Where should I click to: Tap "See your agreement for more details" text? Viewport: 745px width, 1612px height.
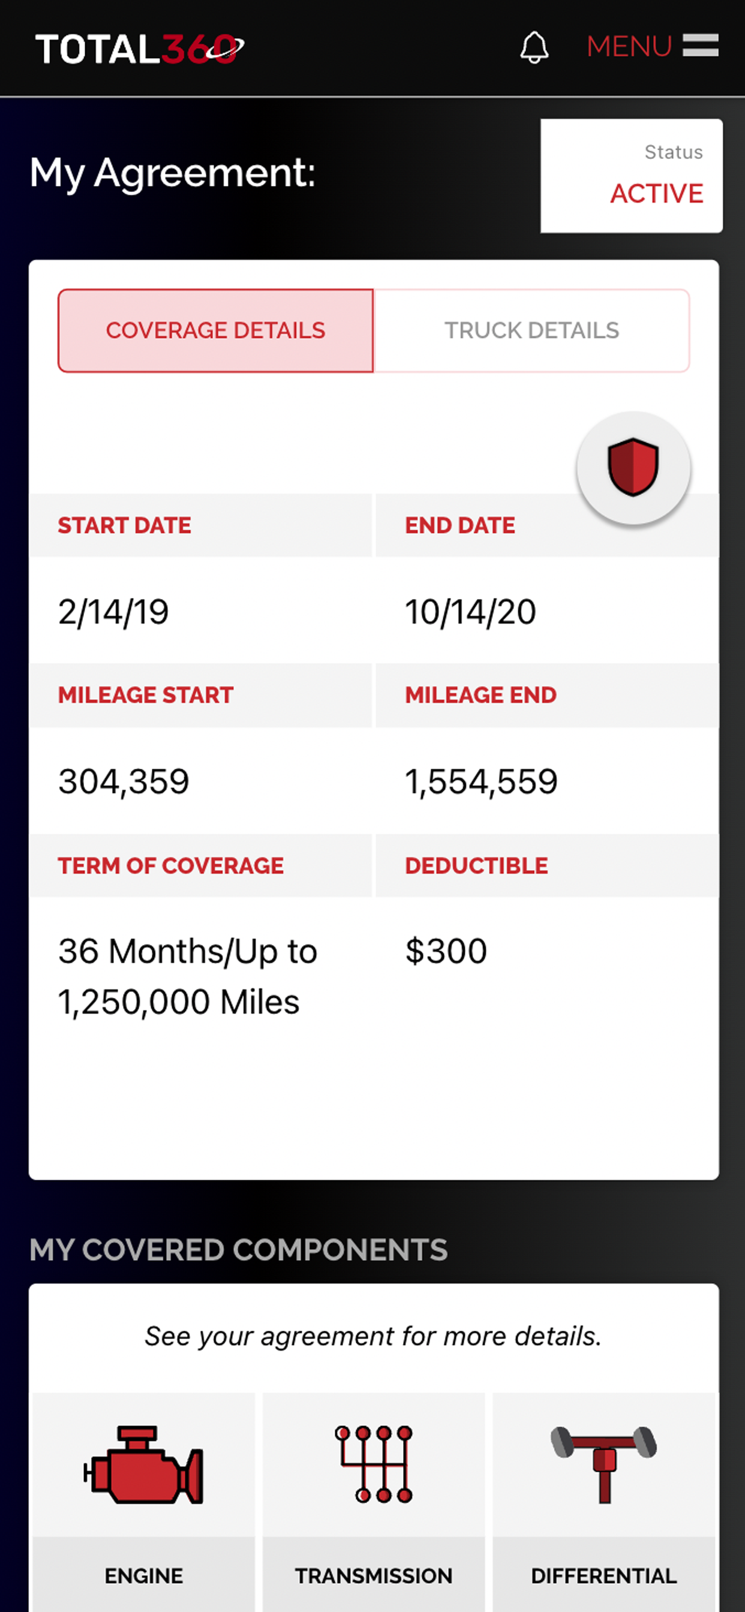[x=373, y=1336]
